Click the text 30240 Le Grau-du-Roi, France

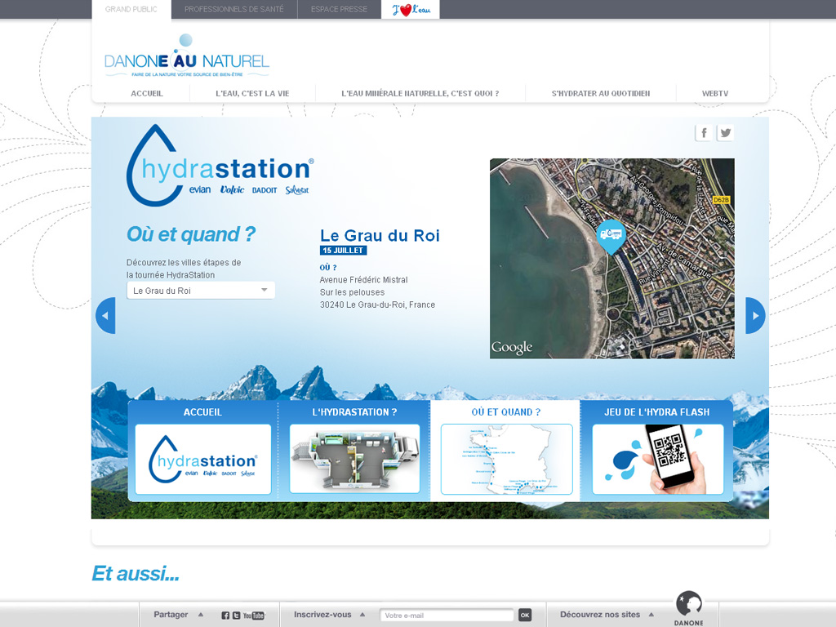coord(377,305)
